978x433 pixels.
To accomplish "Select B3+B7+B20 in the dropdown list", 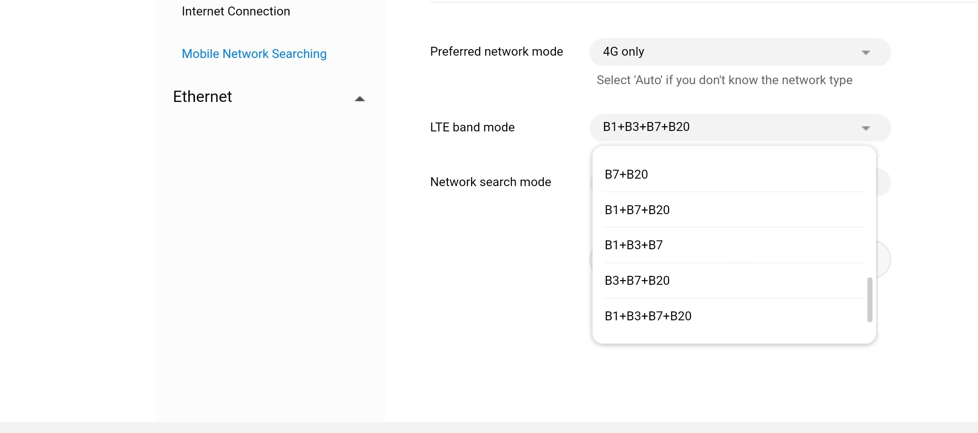I will pyautogui.click(x=637, y=281).
